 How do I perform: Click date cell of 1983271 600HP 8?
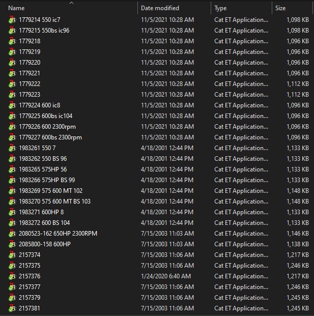coord(167,212)
